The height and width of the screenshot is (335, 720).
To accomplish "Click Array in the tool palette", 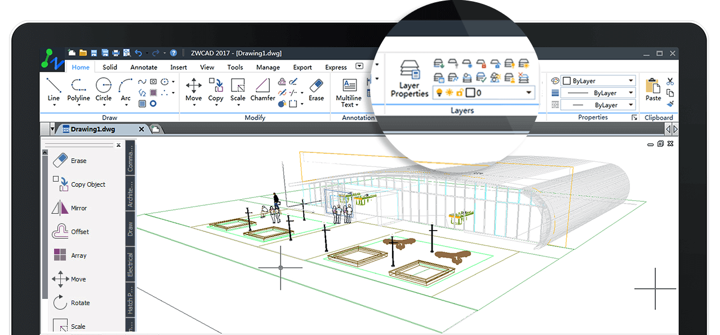I will (69, 255).
